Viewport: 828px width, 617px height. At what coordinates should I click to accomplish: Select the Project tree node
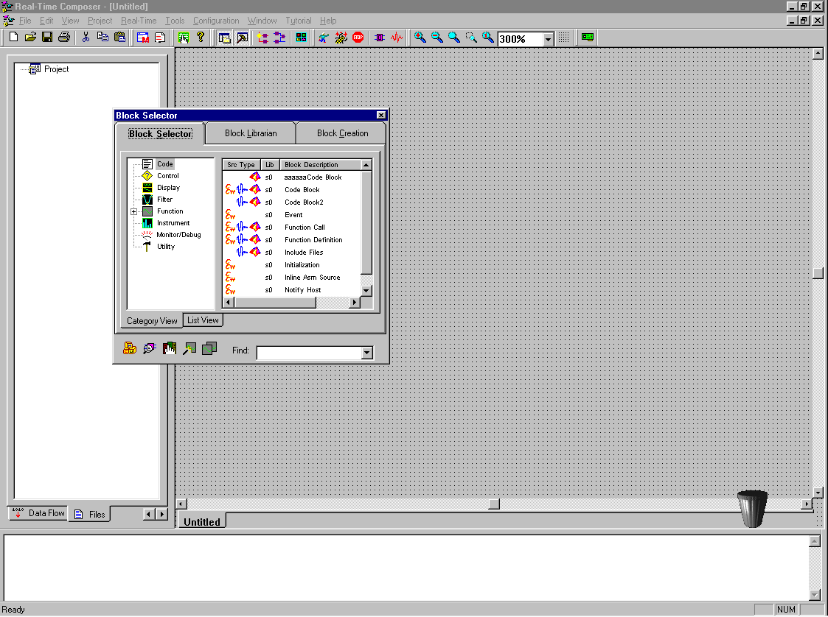[57, 69]
